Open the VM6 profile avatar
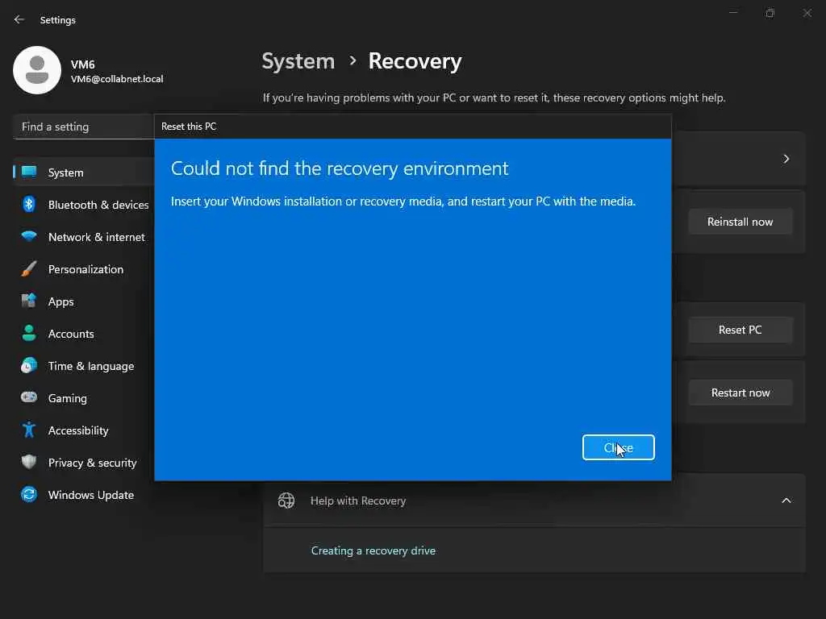 tap(37, 70)
